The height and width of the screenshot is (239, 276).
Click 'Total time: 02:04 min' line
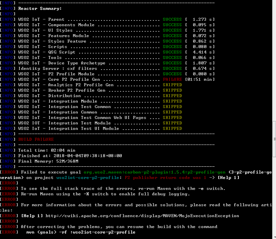click(x=47, y=150)
